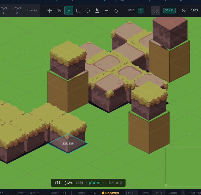Select the Rectangle shape tool

click(78, 10)
